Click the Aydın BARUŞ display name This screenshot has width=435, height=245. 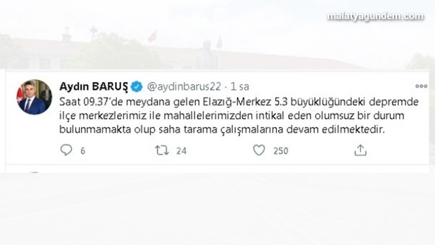coord(94,87)
